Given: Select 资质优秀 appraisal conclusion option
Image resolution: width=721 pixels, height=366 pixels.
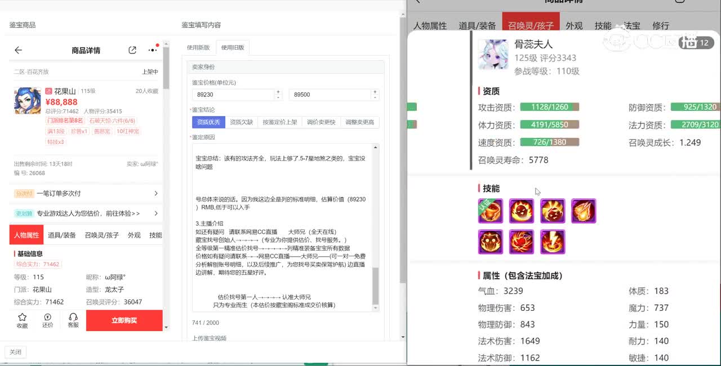Looking at the screenshot, I should [208, 122].
